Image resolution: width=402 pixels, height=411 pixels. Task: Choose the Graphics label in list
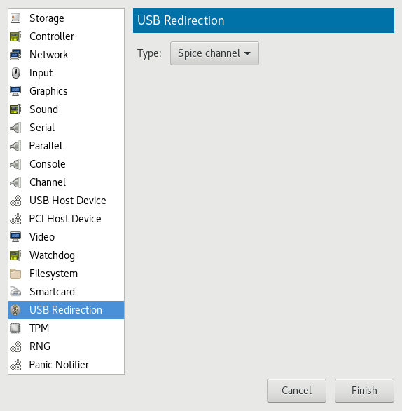tap(48, 91)
